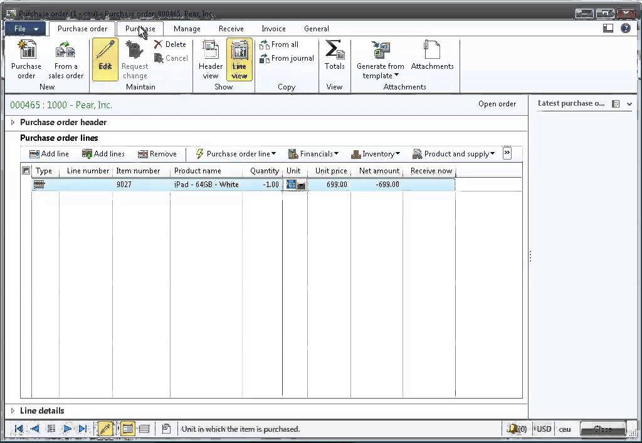Expand the Line details section
Viewport: 642px width, 443px height.
(13, 410)
